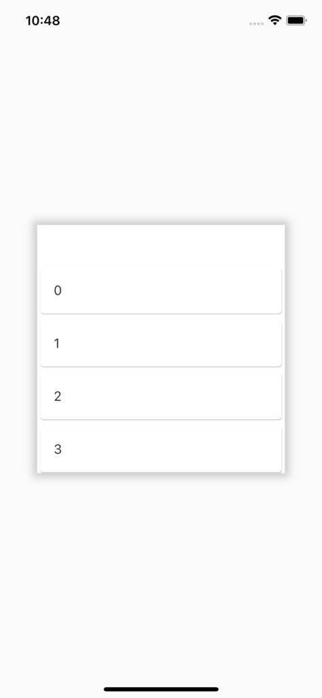Tap the cellular signal dots indicator
The image size is (322, 698).
pos(257,23)
